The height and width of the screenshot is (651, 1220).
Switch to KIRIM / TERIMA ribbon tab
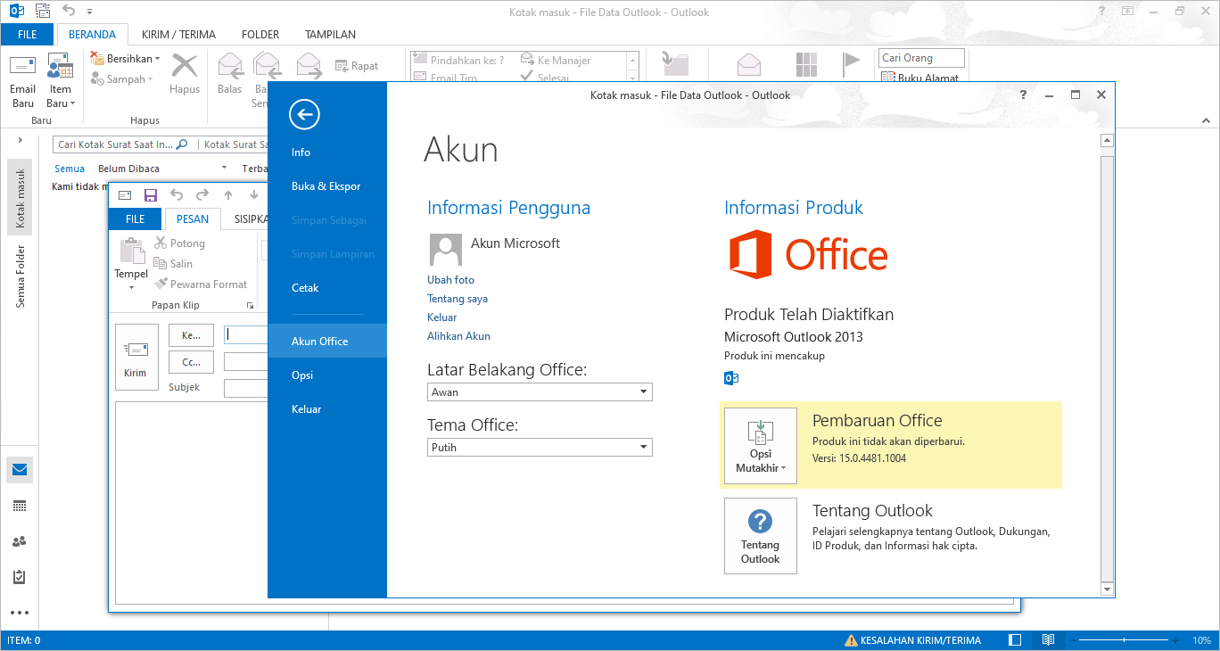click(178, 35)
